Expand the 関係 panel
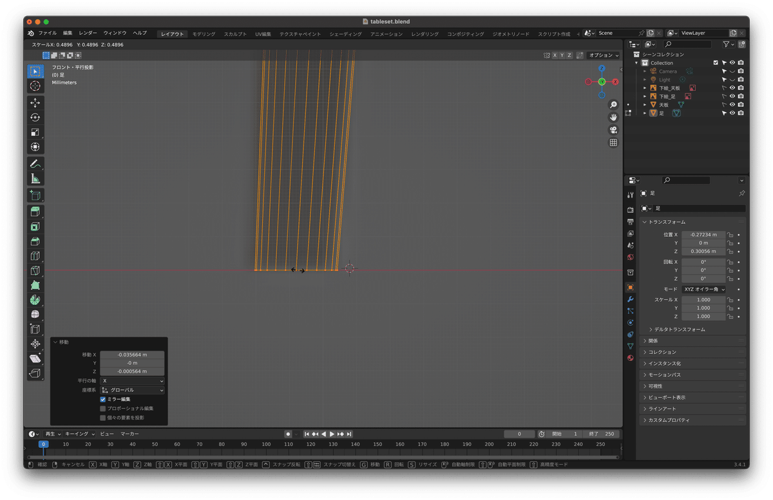The width and height of the screenshot is (773, 500). (693, 340)
